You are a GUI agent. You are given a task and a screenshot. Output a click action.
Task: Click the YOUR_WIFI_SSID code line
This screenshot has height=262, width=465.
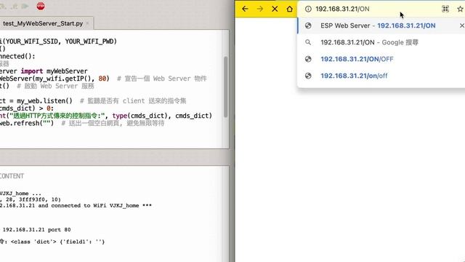(x=58, y=41)
